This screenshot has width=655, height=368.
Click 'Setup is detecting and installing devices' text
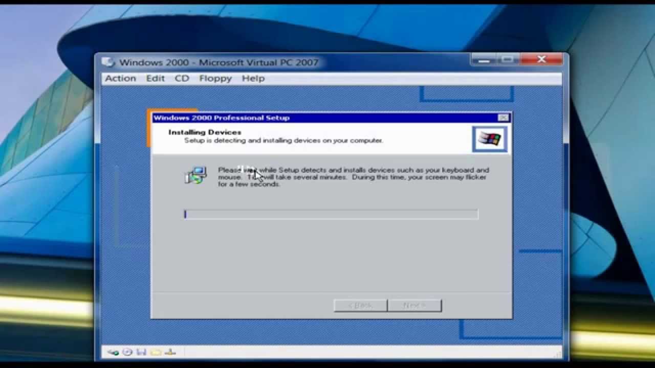coord(283,140)
